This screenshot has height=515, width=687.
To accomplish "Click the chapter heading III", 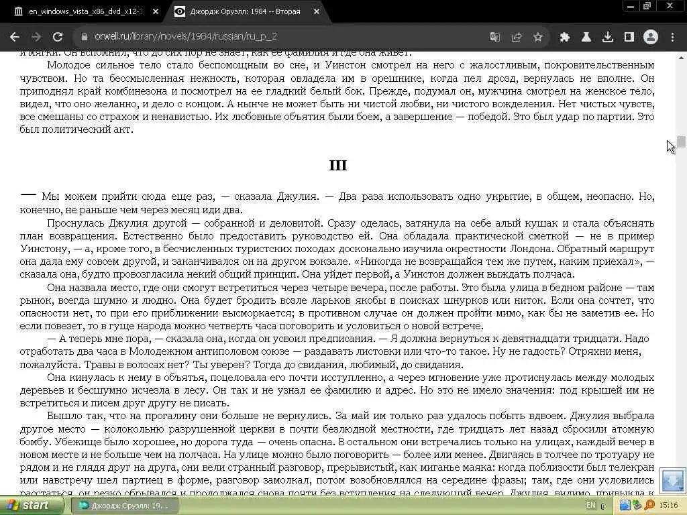I will [x=338, y=165].
